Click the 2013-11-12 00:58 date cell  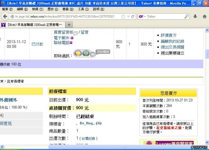pyautogui.click(x=16, y=44)
